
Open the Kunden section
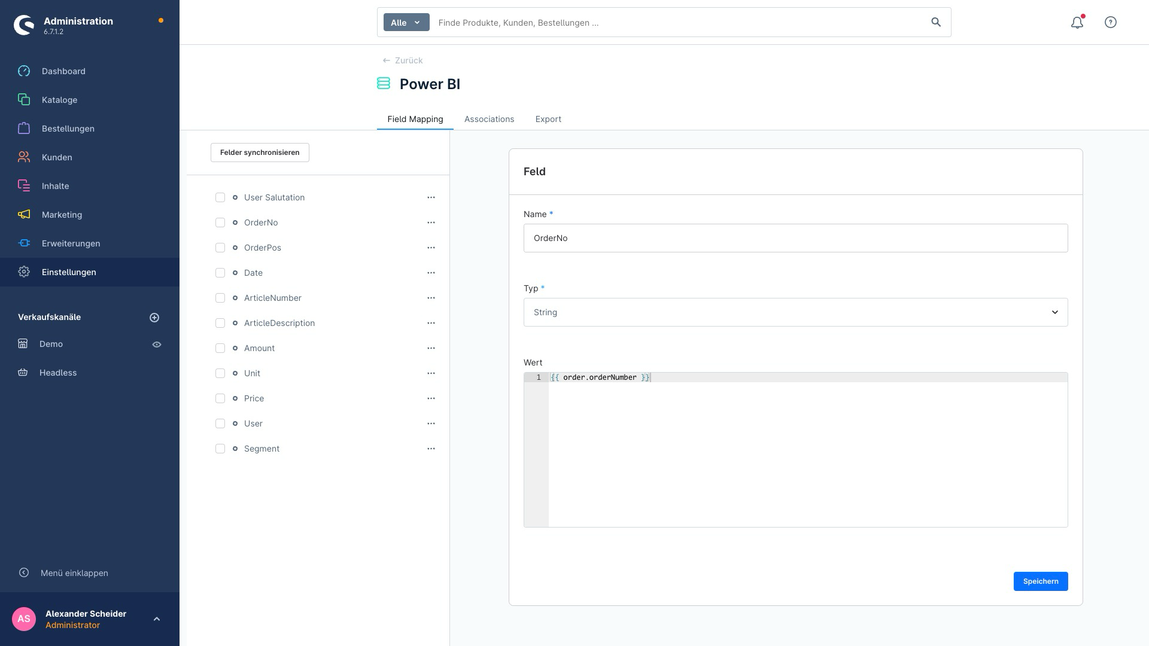coord(57,157)
